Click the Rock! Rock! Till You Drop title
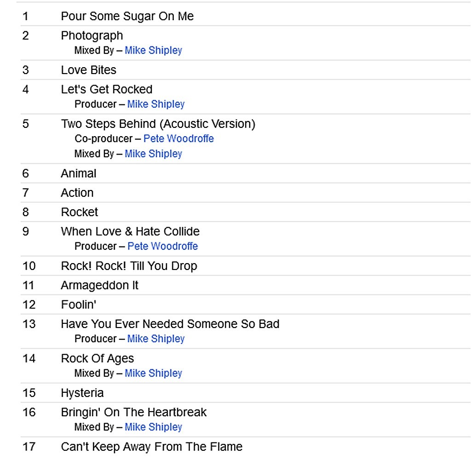The width and height of the screenshot is (471, 465). point(129,266)
